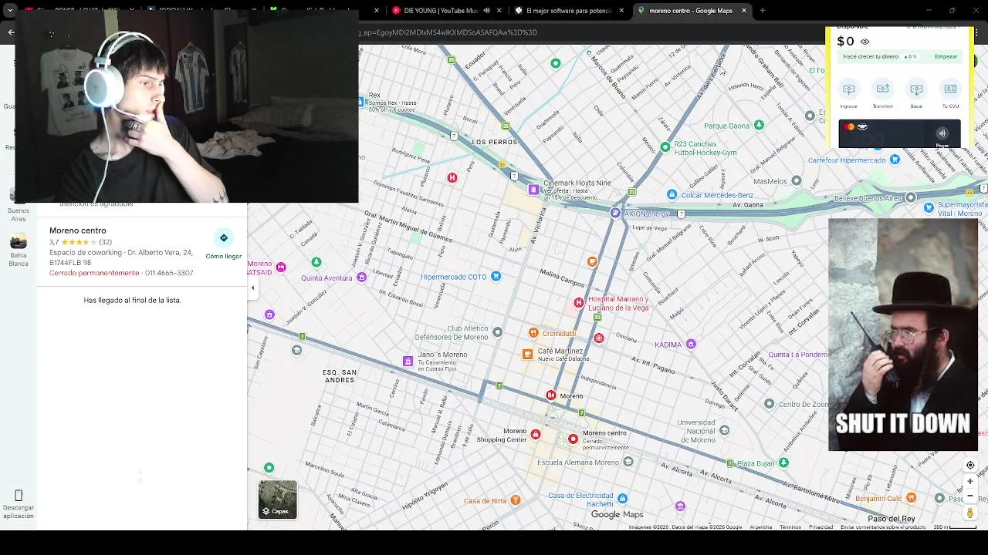Click the Parque Gaona green pin
The image size is (988, 555).
(x=759, y=125)
